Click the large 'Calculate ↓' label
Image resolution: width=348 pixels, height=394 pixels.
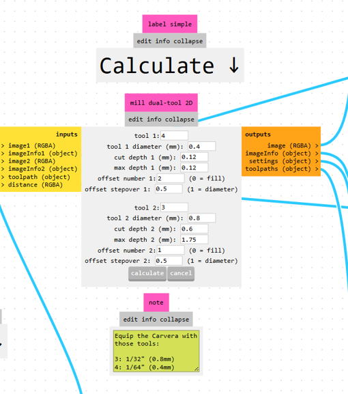coord(170,66)
